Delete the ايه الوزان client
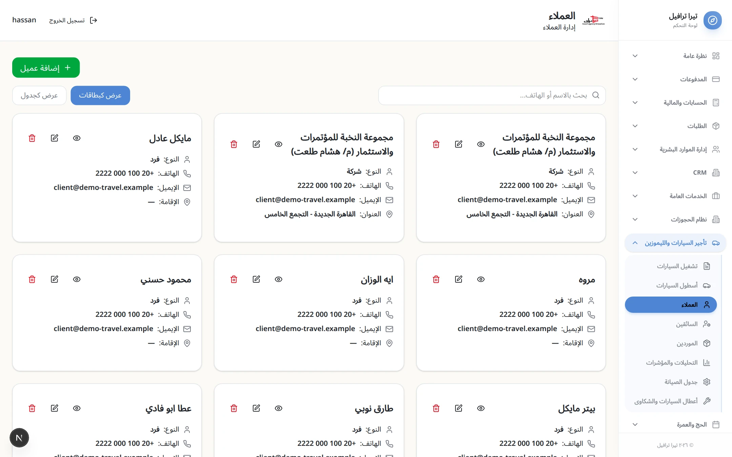Viewport: 732px width, 457px height. click(x=234, y=279)
